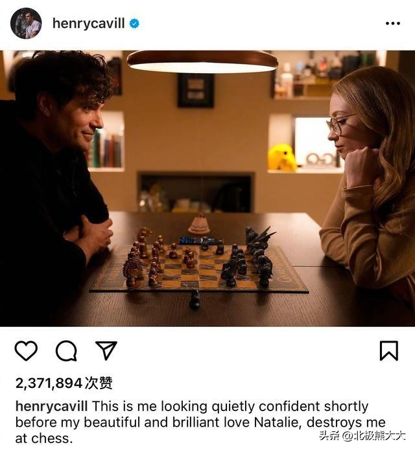Tap the chess board in the photo
Image resolution: width=415 pixels, height=450 pixels.
(198, 267)
